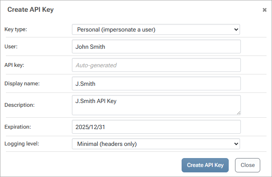Click inside the Description text area
Image resolution: width=272 pixels, height=177 pixels.
pos(156,105)
